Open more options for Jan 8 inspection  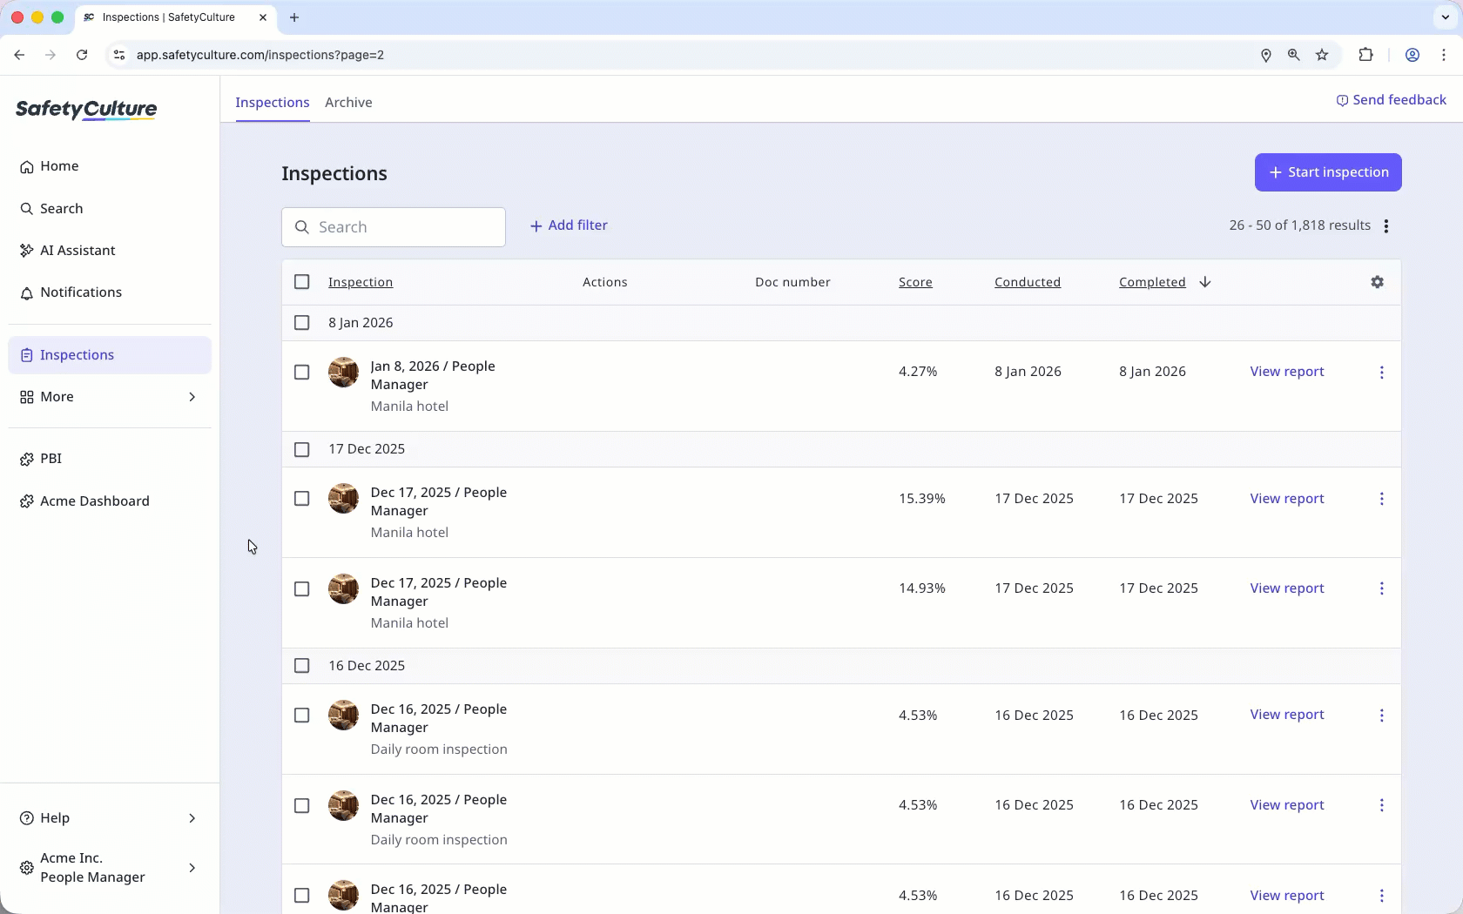[x=1382, y=373]
